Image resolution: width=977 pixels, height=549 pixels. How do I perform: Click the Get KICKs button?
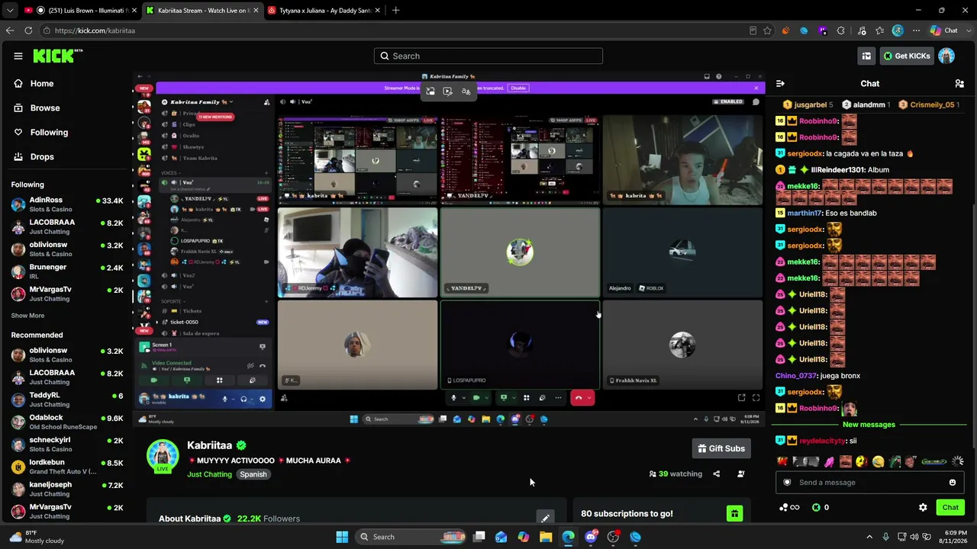click(906, 56)
